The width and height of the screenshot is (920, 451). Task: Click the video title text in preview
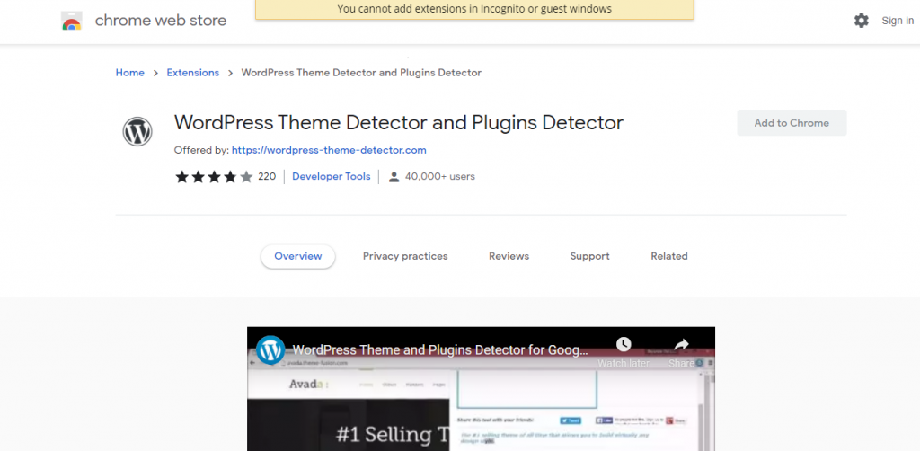440,349
